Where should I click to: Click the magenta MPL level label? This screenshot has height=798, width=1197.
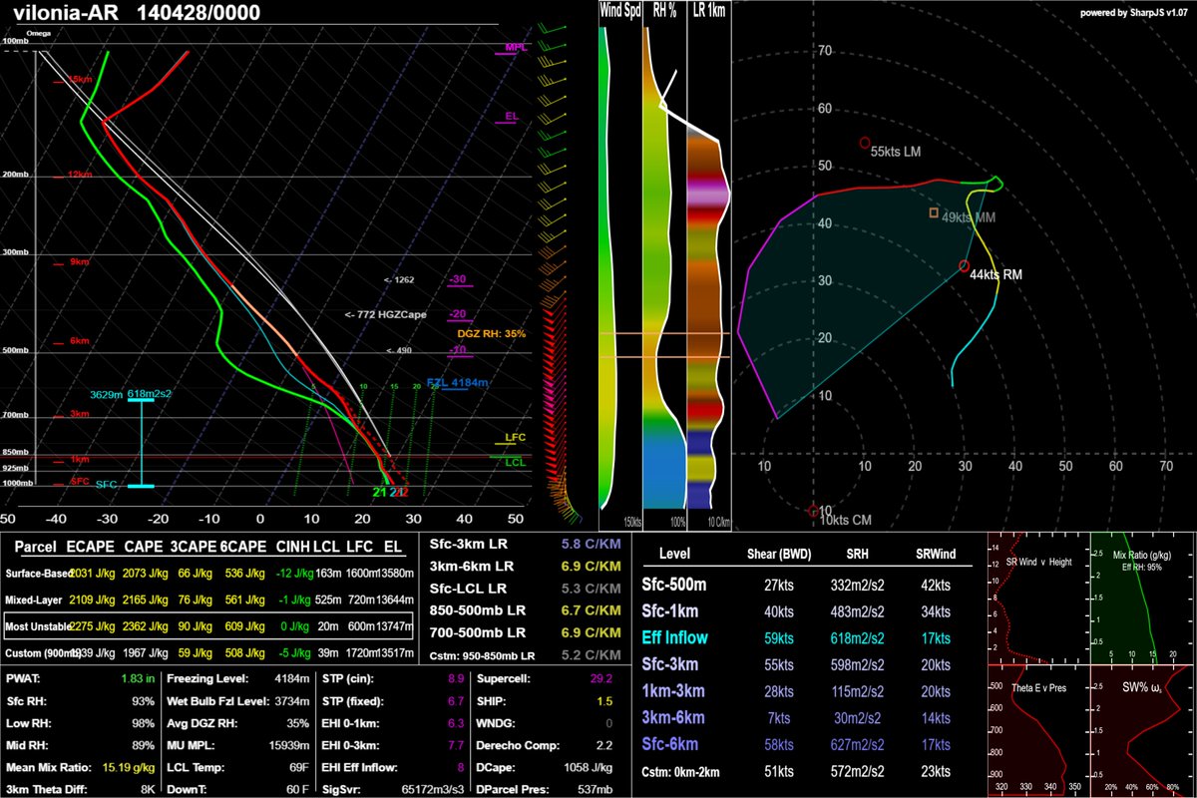(516, 47)
